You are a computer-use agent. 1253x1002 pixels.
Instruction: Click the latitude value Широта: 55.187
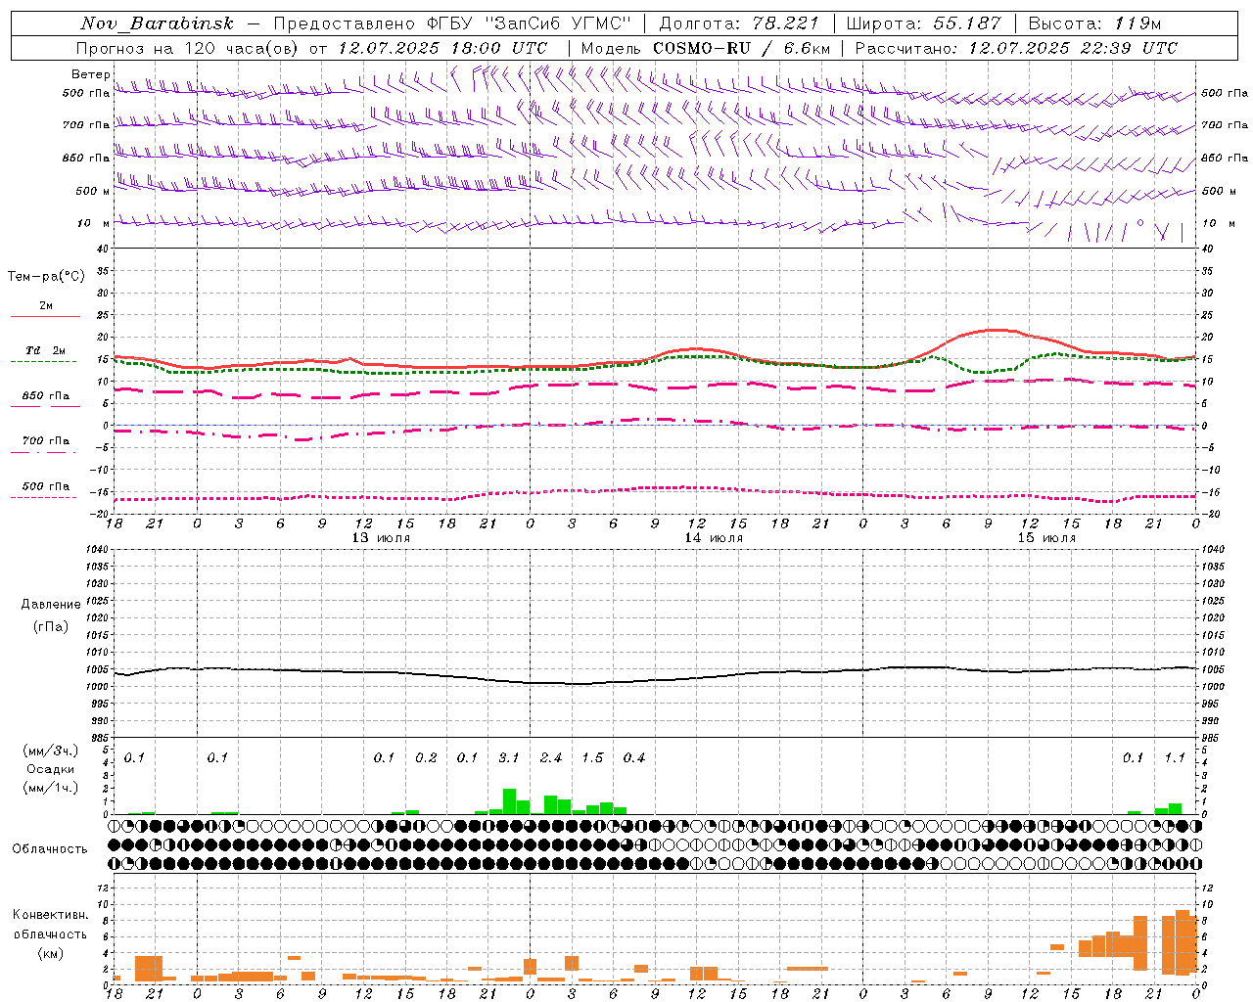click(923, 23)
